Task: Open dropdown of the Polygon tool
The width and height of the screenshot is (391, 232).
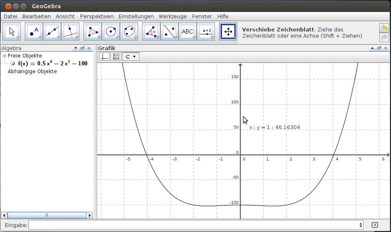Action: [x=99, y=38]
